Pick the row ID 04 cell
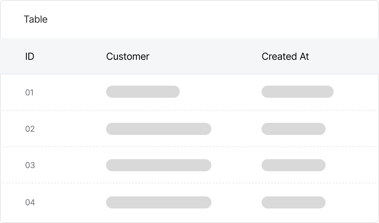Image resolution: width=379 pixels, height=223 pixels. (x=30, y=202)
